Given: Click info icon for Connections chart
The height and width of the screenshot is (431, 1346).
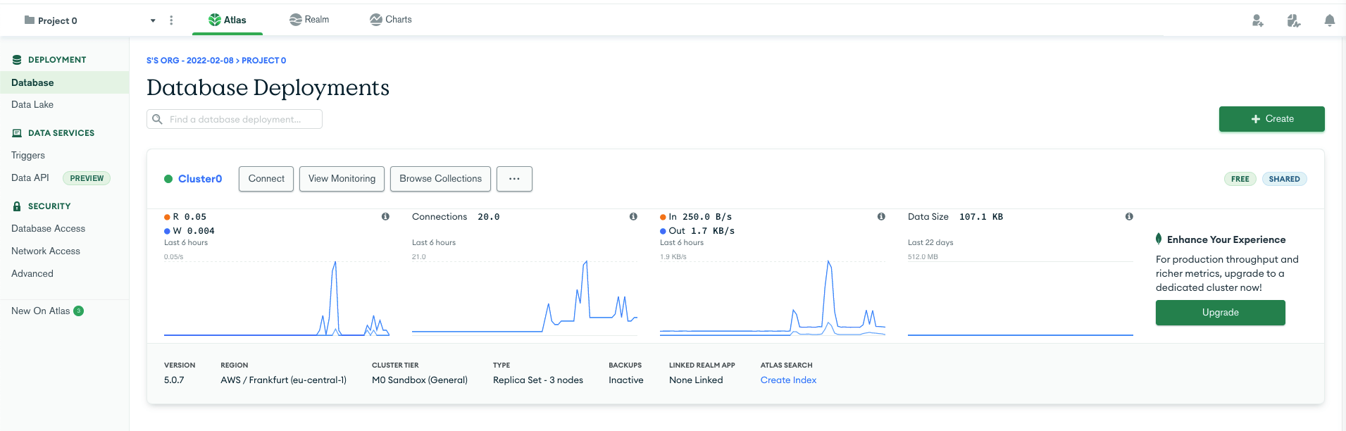Looking at the screenshot, I should (633, 217).
